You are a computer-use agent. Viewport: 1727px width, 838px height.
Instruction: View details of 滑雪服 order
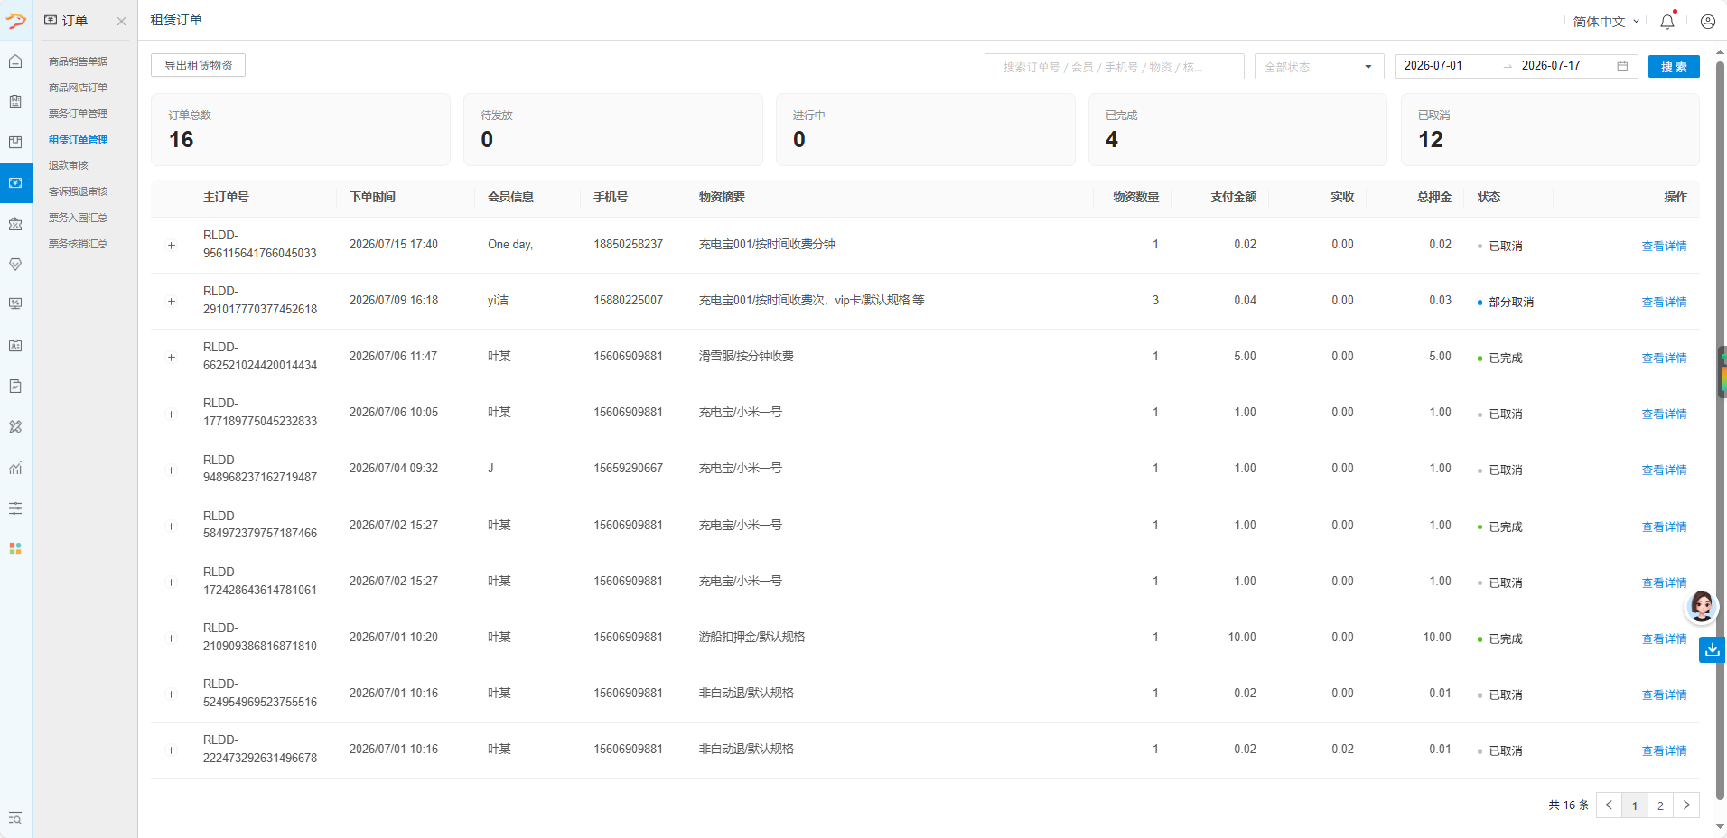pos(1664,358)
